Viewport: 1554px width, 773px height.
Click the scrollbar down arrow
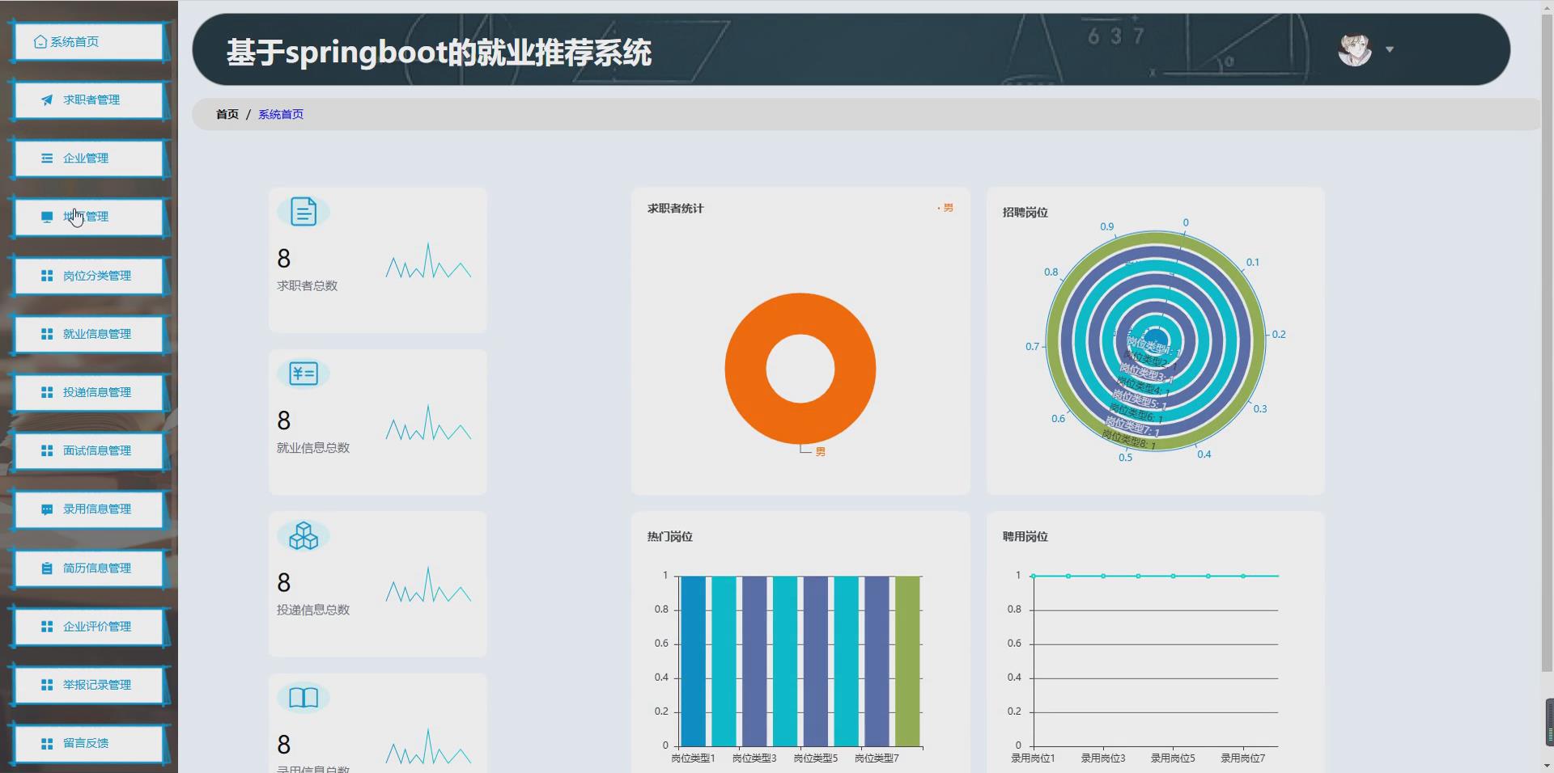point(1548,766)
